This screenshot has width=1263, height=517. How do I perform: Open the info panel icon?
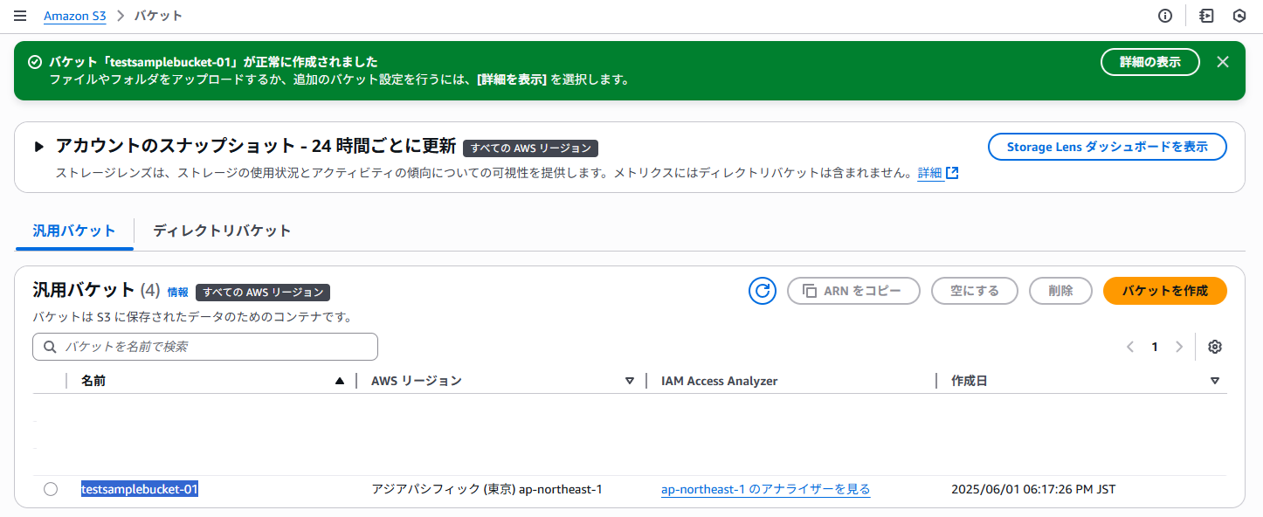1164,16
